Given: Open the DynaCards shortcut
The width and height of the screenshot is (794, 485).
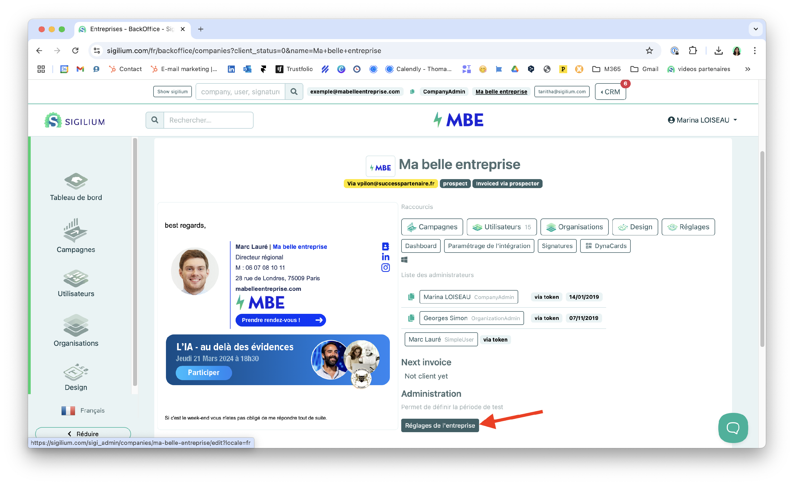Looking at the screenshot, I should tap(605, 246).
